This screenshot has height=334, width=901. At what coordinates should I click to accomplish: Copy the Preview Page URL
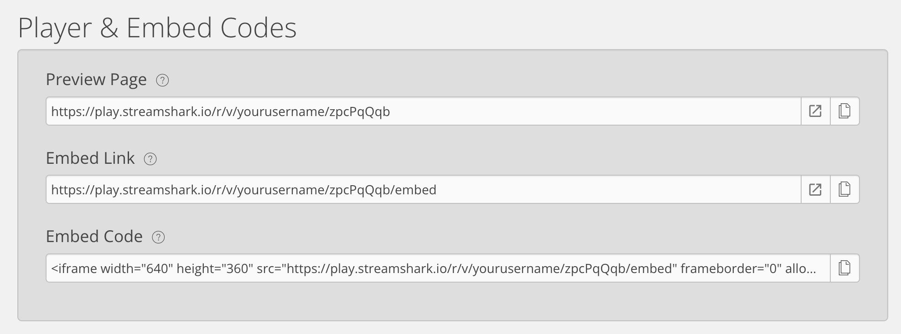(845, 111)
